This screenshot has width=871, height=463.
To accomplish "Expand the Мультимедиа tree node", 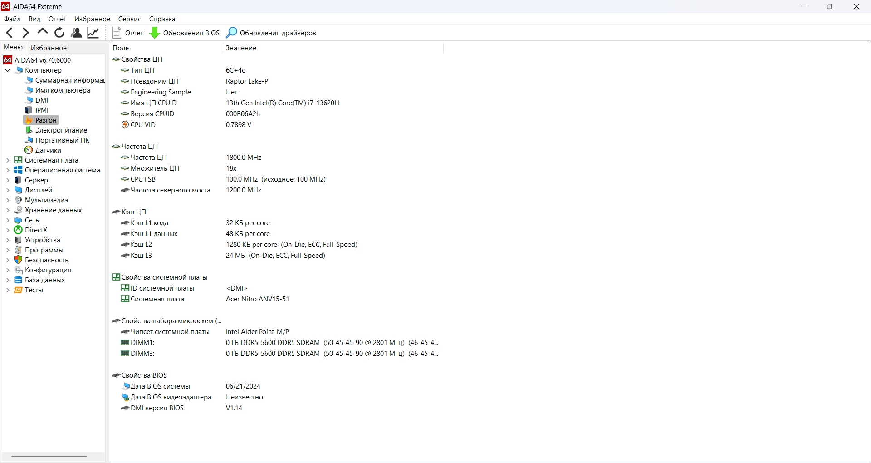I will click(8, 200).
